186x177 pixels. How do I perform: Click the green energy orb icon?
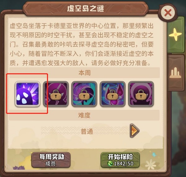[x=110, y=164]
